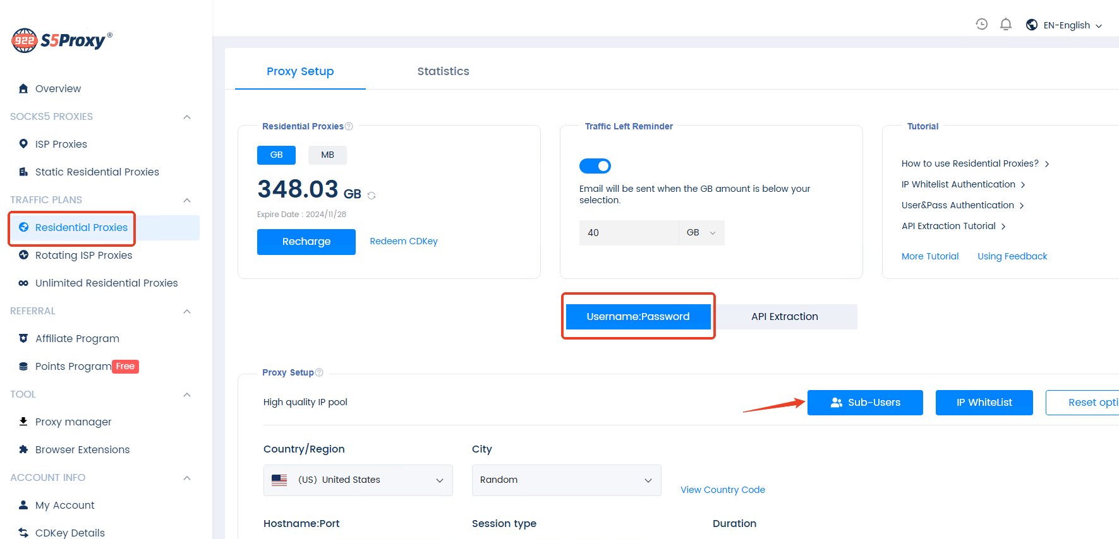Expand the City Random dropdown
This screenshot has height=539, width=1119.
(566, 480)
